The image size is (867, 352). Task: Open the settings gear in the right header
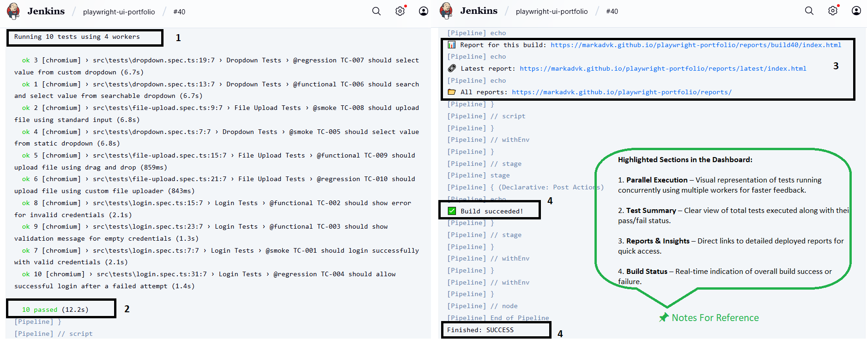tap(833, 11)
